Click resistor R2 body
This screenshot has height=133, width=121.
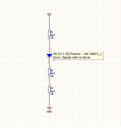click(x=49, y=71)
